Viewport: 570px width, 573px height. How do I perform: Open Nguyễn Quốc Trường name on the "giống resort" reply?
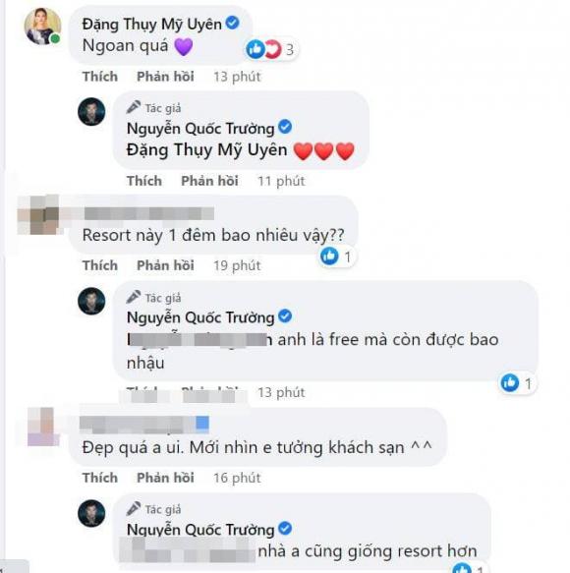[200, 530]
